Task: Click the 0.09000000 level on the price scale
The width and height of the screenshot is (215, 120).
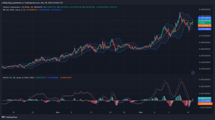Action: [x=204, y=9]
